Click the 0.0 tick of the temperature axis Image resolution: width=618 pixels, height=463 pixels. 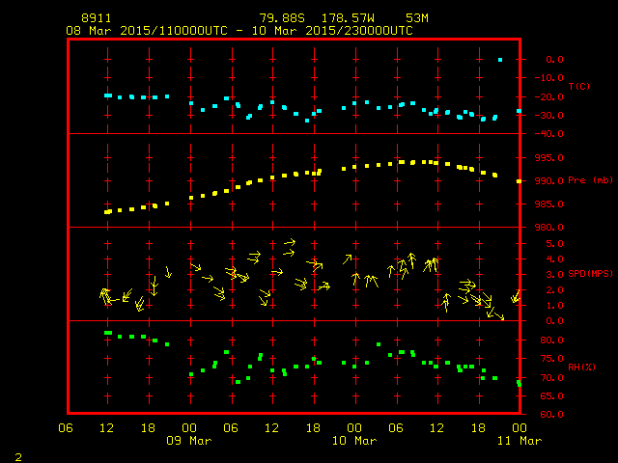pos(554,60)
